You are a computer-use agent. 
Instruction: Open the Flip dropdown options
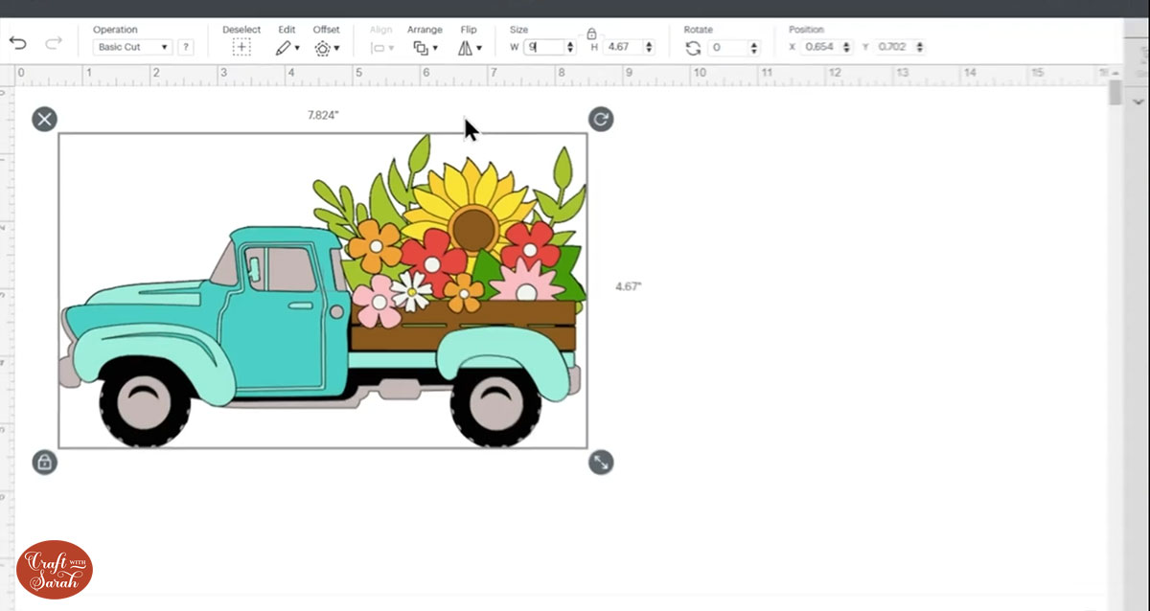(479, 47)
